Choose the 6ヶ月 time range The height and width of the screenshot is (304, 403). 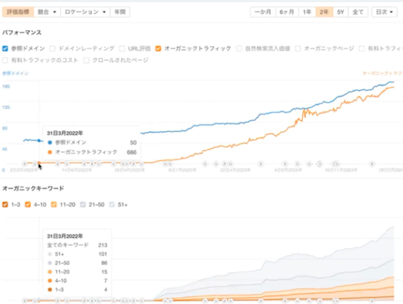(x=287, y=12)
